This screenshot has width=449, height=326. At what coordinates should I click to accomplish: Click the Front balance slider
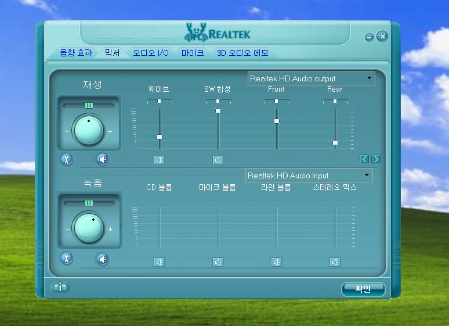click(x=277, y=101)
